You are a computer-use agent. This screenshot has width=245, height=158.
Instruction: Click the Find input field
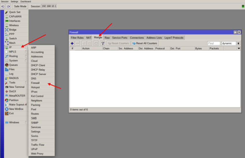point(214,43)
